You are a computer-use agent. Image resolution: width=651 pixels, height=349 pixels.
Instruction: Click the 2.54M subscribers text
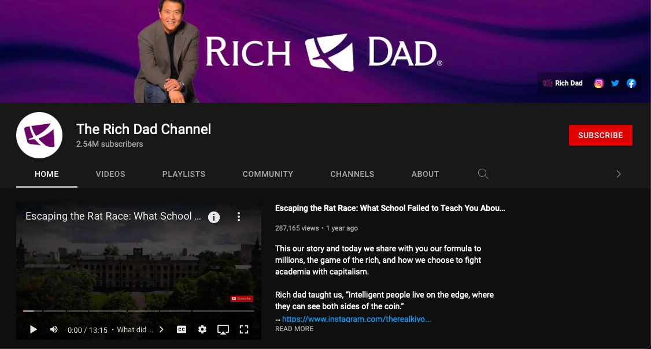click(x=110, y=144)
